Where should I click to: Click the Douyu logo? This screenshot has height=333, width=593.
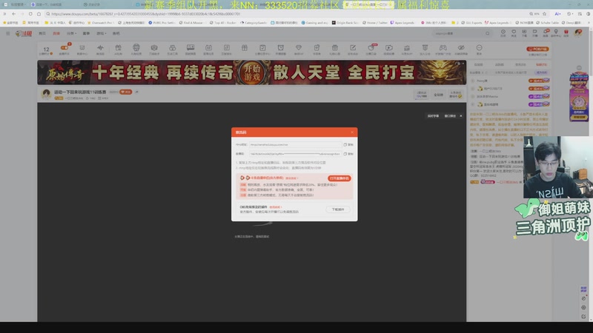click(x=24, y=33)
